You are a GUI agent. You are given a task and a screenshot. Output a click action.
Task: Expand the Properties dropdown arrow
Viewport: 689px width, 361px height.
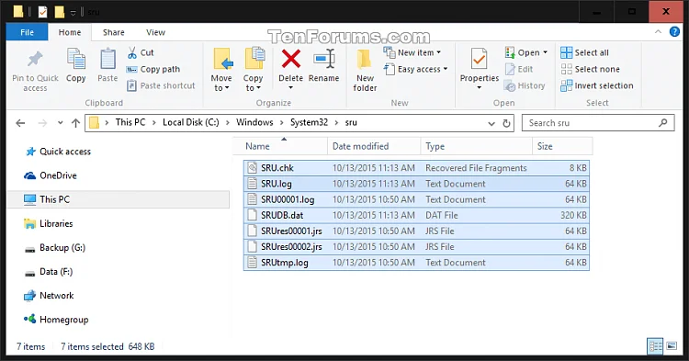(x=479, y=88)
